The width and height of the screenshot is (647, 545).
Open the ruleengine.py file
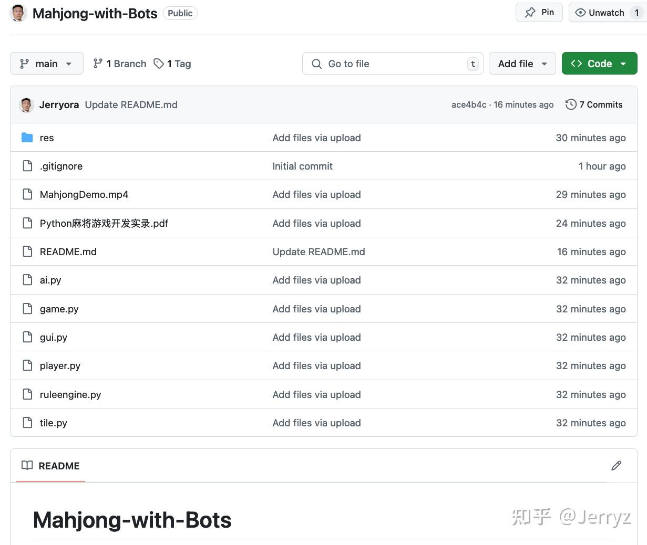pos(70,394)
